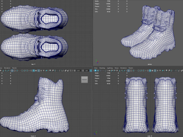Open image plane icon in side view panel
This screenshot has width=183, height=137.
[119, 70]
